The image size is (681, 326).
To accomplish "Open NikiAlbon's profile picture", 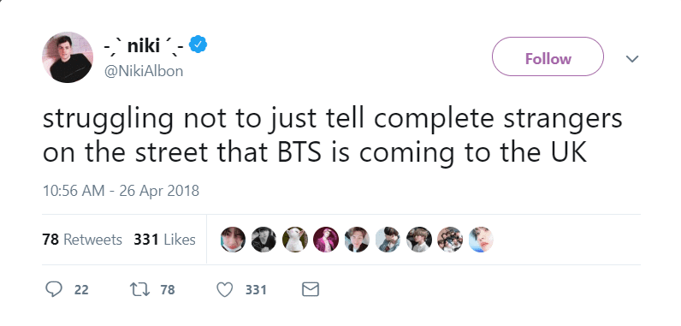I will click(68, 56).
